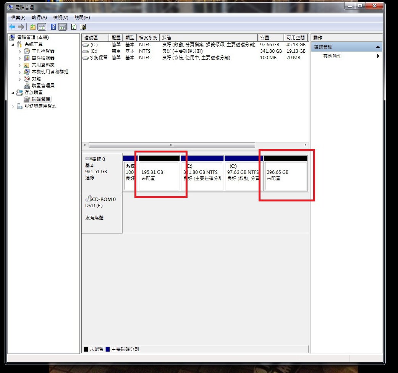Click the 341.80 GB capacity cell

coord(271,51)
